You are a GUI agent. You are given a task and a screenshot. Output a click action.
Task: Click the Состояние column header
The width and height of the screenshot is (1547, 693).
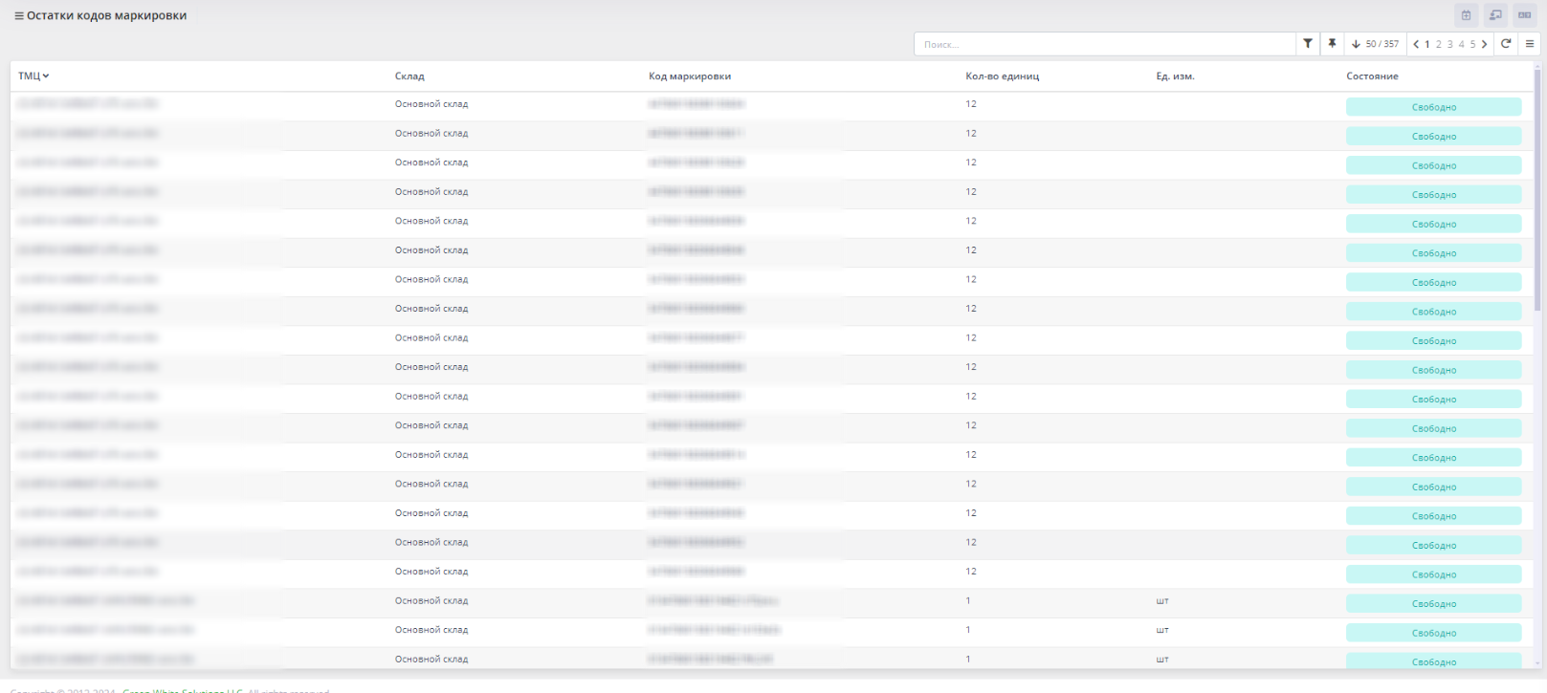pos(1372,76)
